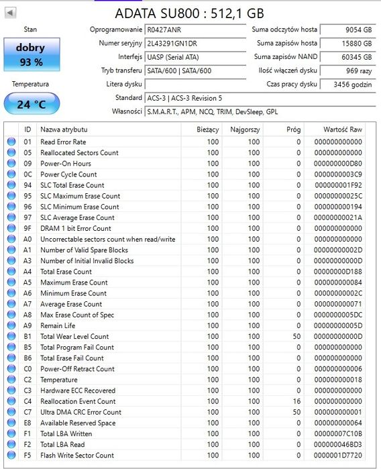Click raw value 0000001D7720
The width and height of the screenshot is (381, 469).
(x=338, y=455)
